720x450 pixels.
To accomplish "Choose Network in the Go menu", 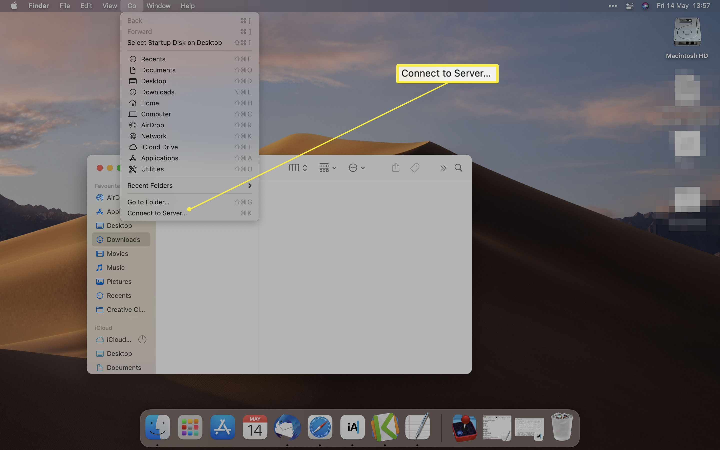I will (189, 136).
